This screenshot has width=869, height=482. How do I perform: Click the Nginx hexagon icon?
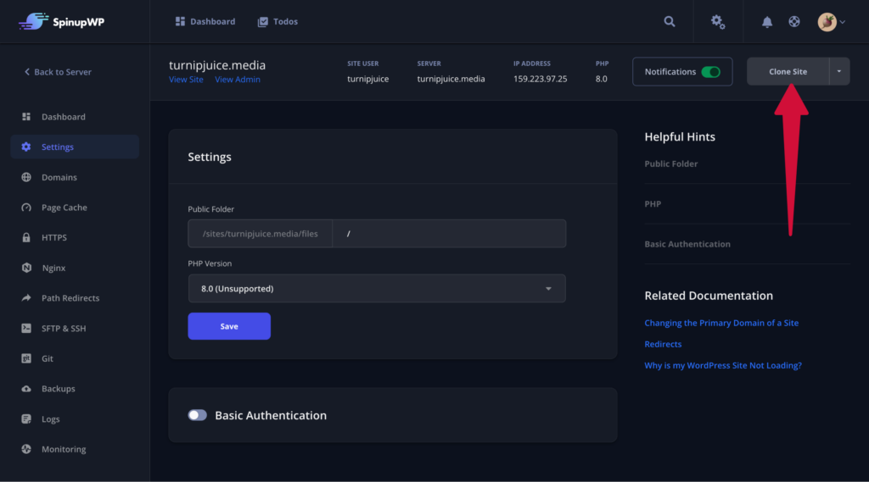pyautogui.click(x=26, y=268)
